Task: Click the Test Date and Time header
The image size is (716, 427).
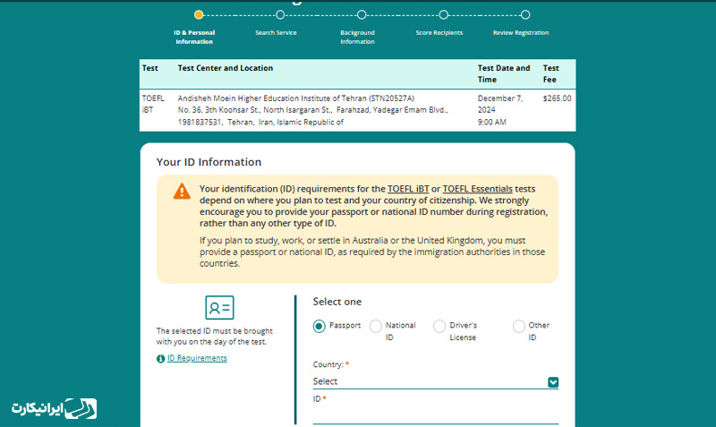Action: (x=504, y=73)
